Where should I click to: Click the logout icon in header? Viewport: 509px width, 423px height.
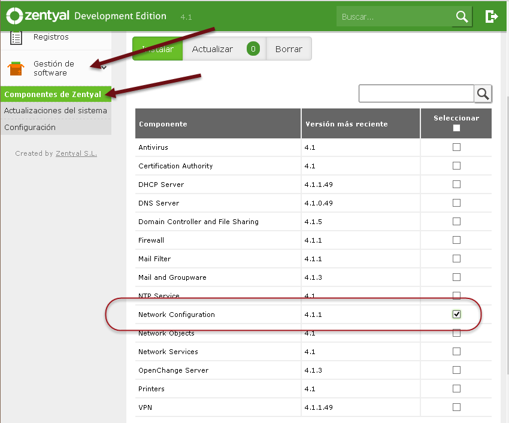492,17
